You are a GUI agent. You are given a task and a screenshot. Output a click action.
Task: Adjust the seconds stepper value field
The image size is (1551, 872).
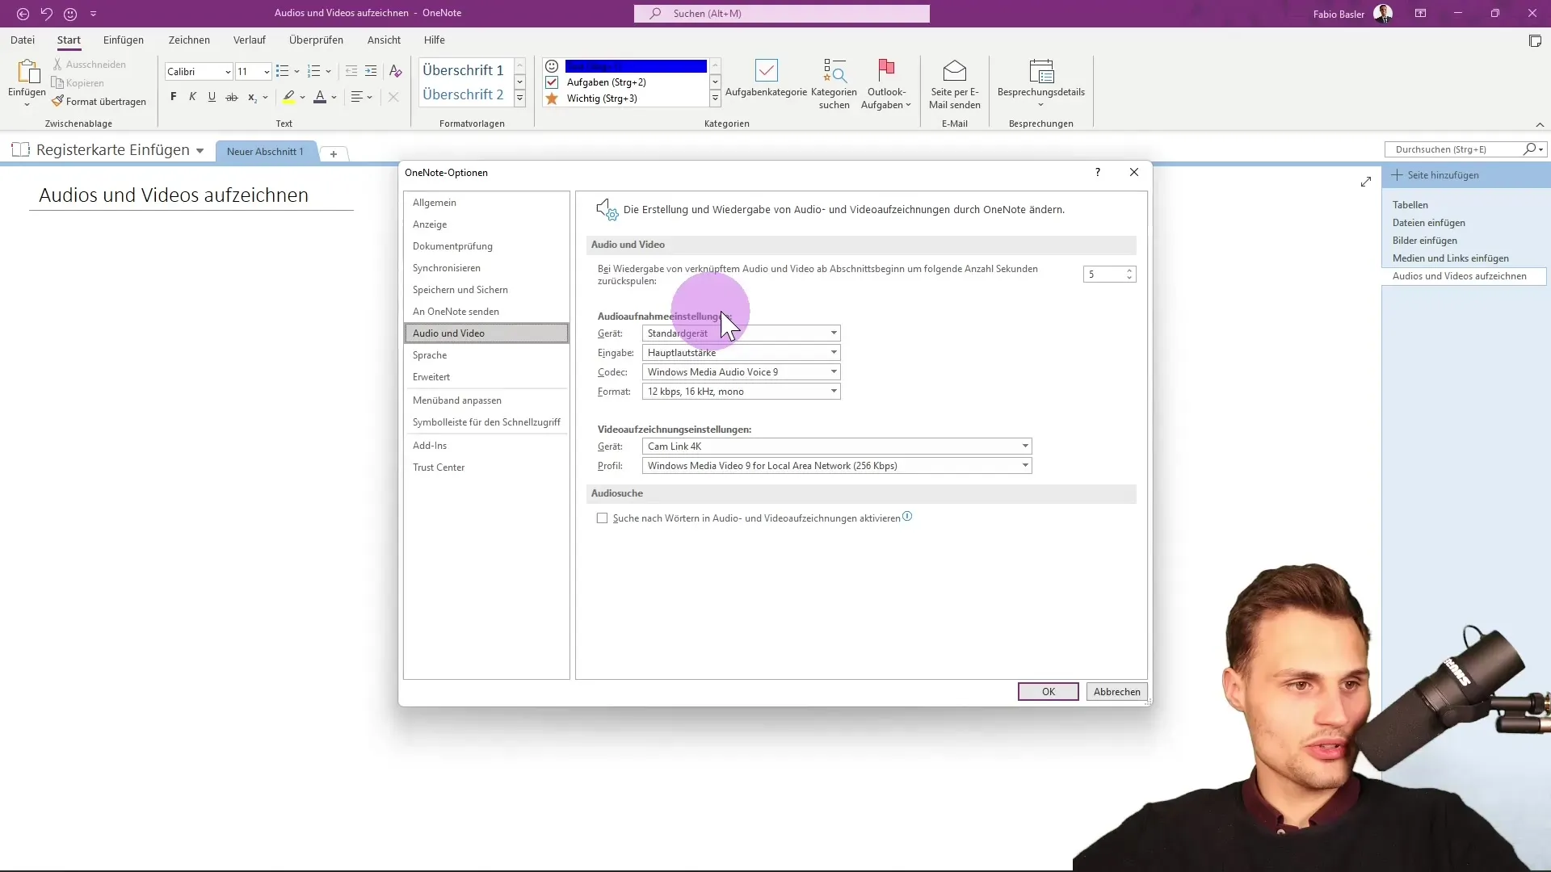(1104, 274)
